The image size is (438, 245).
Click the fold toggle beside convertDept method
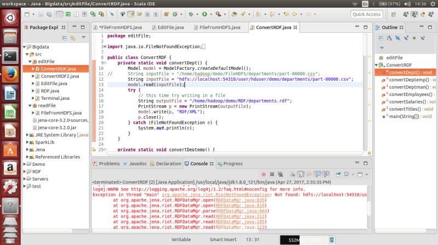[x=105, y=63]
